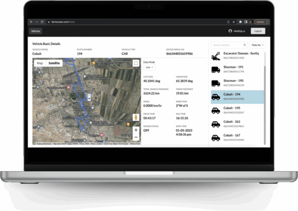Click the Search vehicles input field
Image resolution: width=298 pixels, height=211 pixels.
click(x=227, y=45)
